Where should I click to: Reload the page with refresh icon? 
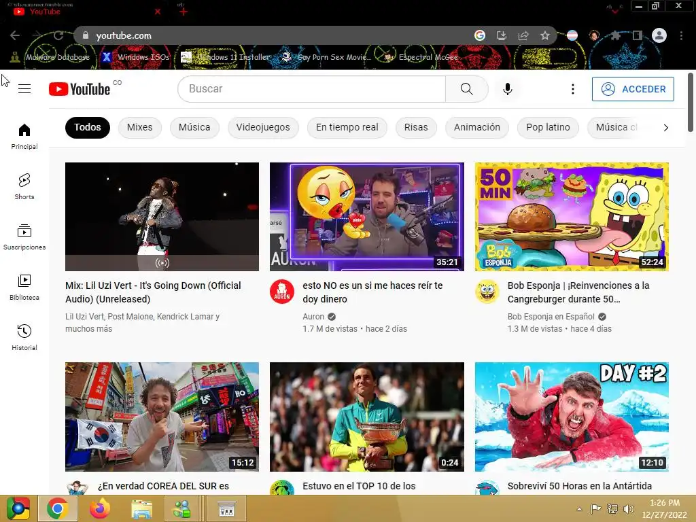tap(58, 35)
